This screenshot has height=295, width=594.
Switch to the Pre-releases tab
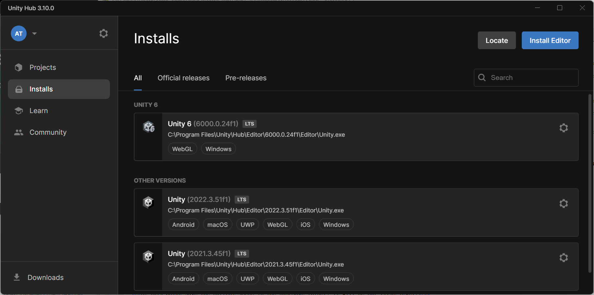pyautogui.click(x=245, y=78)
